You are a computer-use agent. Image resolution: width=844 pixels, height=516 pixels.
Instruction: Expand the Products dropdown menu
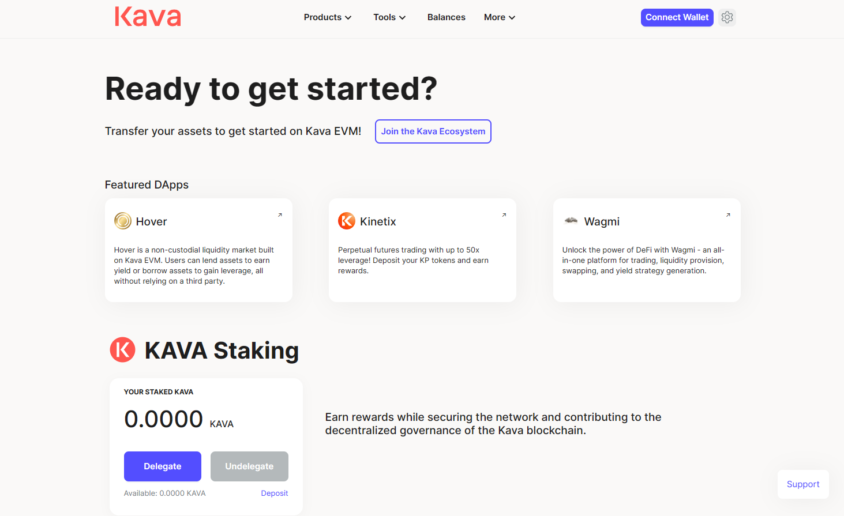328,17
